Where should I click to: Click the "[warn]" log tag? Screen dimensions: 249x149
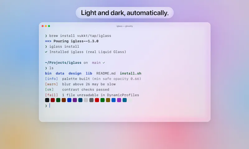click(x=51, y=84)
